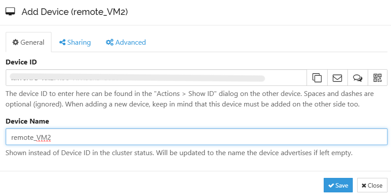Click the "Device Name" field label
Image resolution: width=391 pixels, height=195 pixels.
point(27,121)
